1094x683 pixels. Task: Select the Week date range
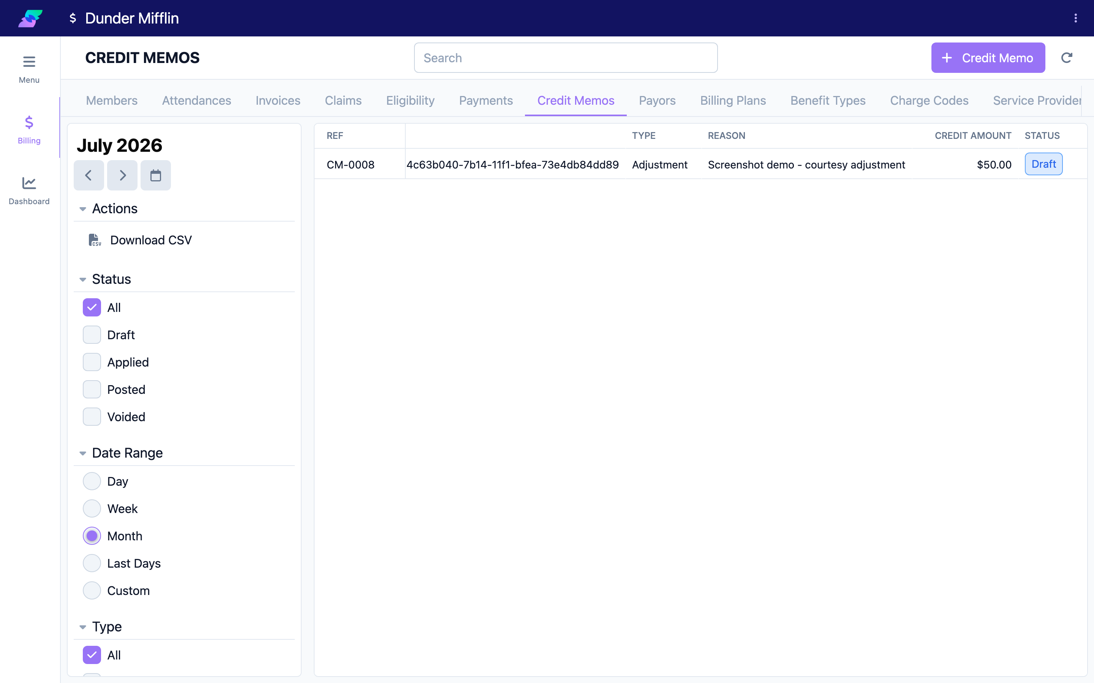click(92, 508)
